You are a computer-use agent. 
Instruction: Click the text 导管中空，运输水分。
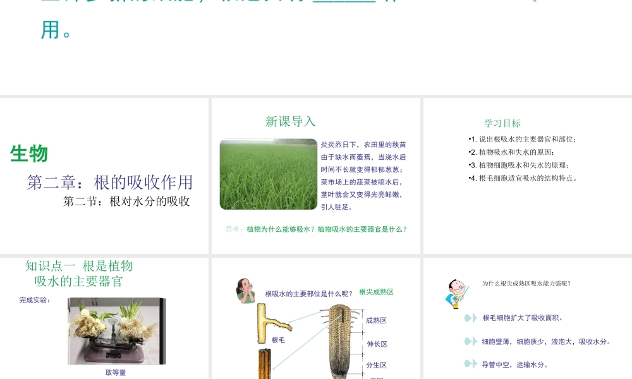[x=514, y=365]
